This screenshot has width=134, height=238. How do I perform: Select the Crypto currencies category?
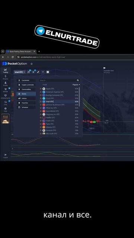pos(26,85)
